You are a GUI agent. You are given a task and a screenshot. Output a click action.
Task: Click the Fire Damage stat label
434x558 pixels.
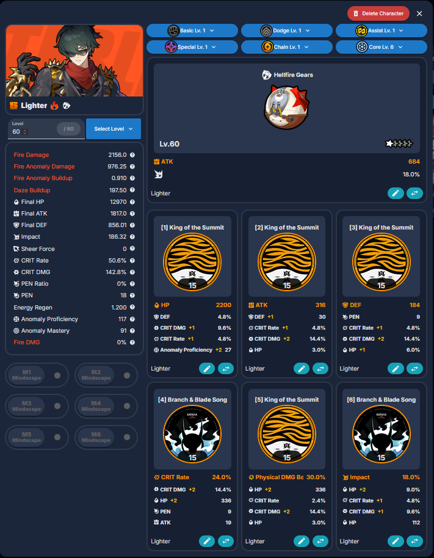click(x=31, y=155)
